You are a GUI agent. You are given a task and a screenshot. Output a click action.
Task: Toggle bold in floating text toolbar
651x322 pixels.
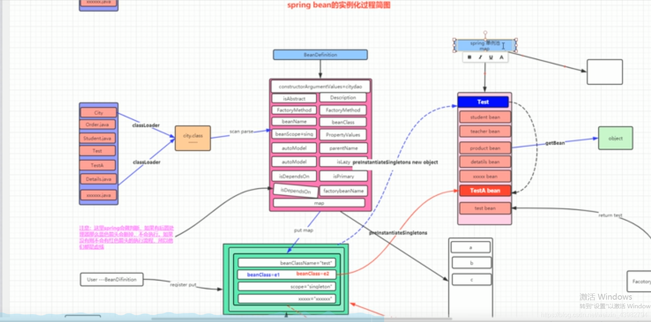point(470,57)
